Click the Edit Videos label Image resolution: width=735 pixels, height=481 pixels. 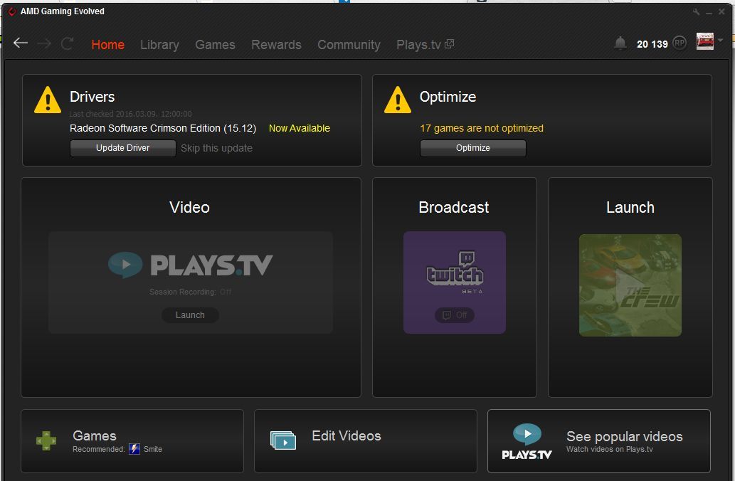click(x=347, y=436)
